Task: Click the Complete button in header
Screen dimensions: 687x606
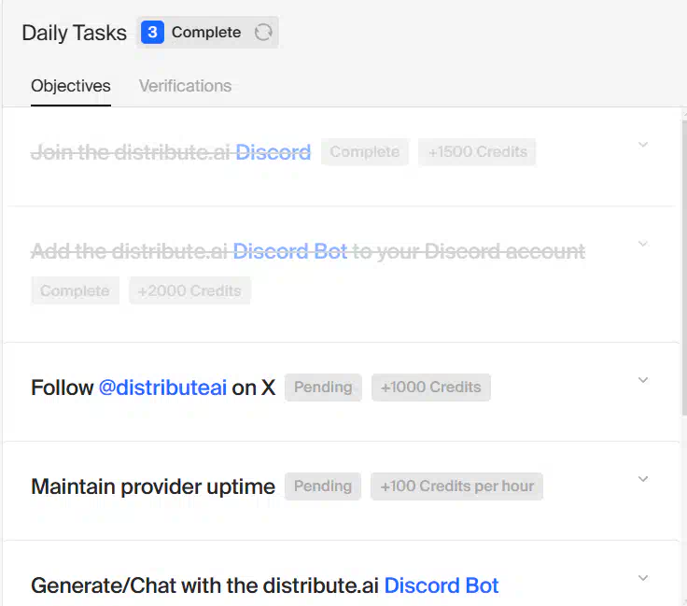Action: (x=207, y=32)
